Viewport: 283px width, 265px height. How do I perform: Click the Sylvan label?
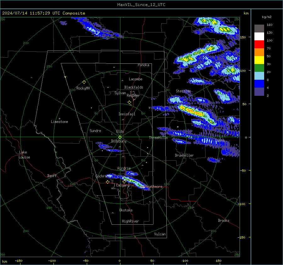coord(120,93)
